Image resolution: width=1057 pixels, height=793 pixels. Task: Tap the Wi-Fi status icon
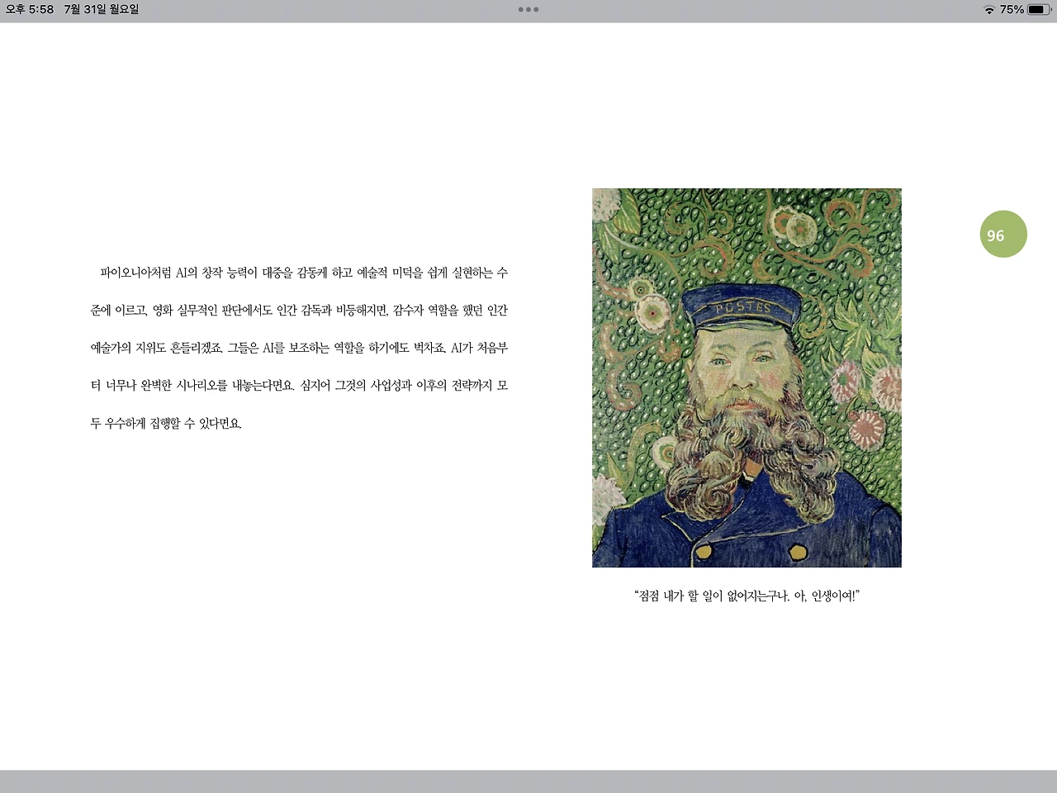coord(988,10)
